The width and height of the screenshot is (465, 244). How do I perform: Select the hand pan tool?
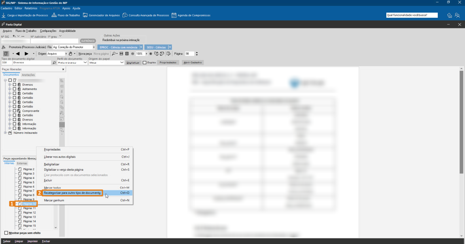pyautogui.click(x=70, y=54)
